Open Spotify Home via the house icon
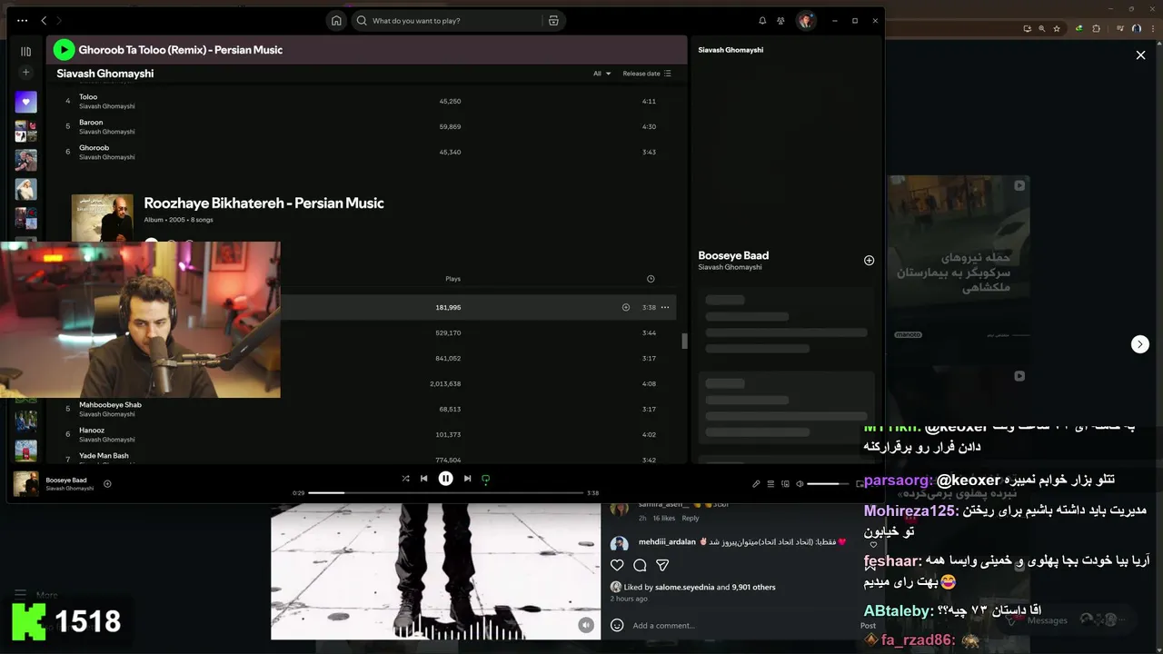 [x=336, y=20]
